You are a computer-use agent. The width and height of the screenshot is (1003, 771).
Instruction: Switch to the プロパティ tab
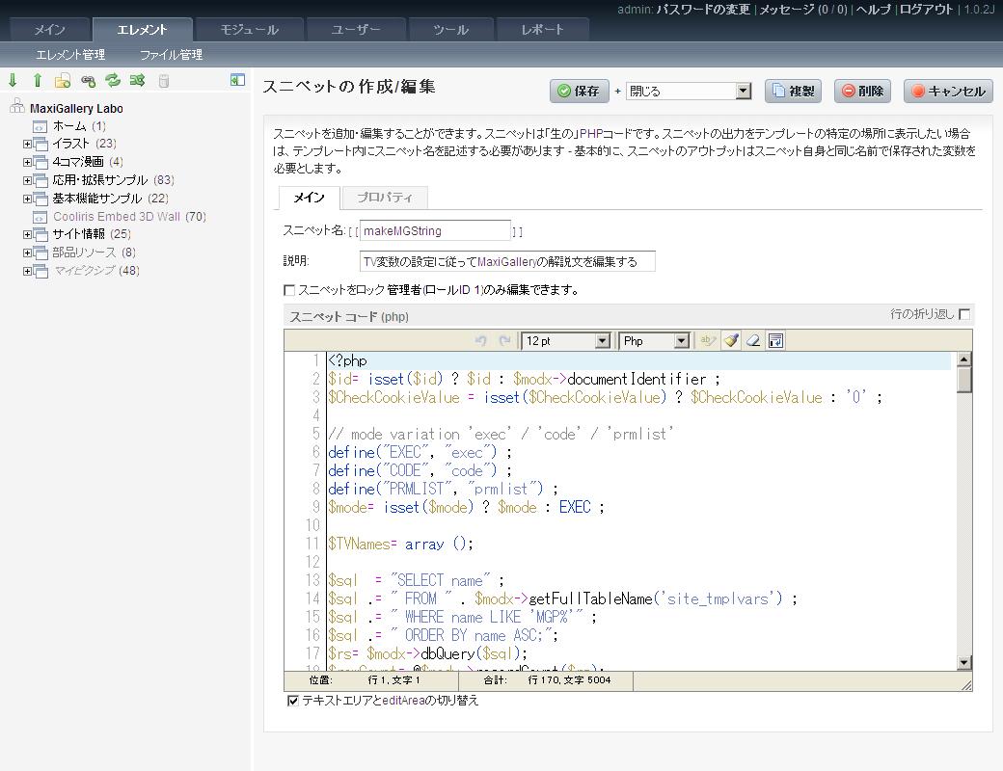385,198
